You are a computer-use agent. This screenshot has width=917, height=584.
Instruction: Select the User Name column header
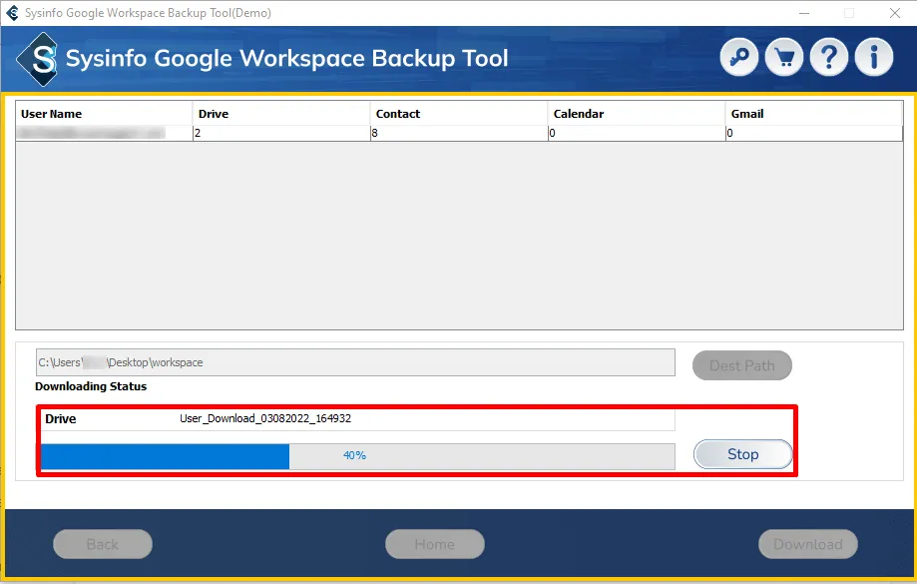point(104,114)
